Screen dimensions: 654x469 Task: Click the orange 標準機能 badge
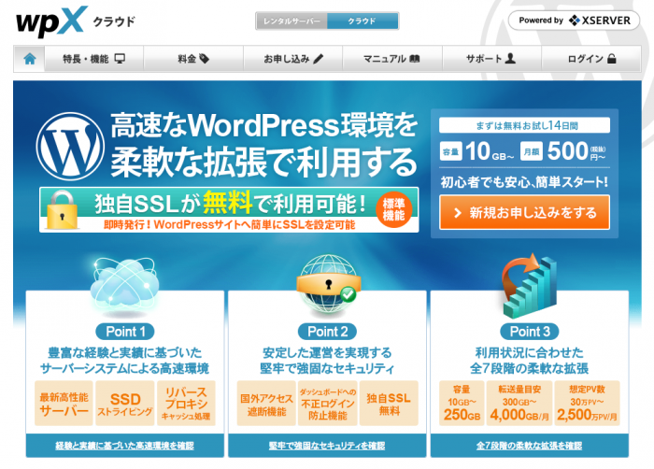(x=393, y=209)
